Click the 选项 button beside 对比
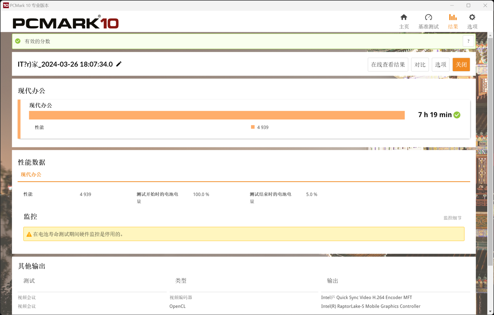This screenshot has height=315, width=494. click(x=440, y=65)
